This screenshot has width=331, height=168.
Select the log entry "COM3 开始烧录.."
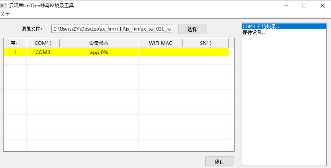[x=261, y=27]
